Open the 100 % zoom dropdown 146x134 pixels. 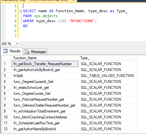tap(17, 44)
